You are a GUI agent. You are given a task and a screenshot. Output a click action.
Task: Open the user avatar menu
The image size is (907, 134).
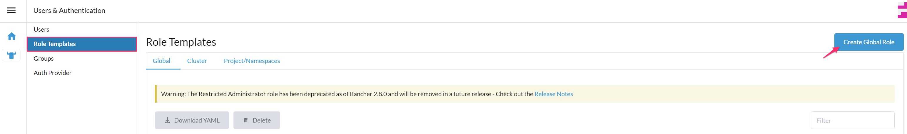click(x=902, y=11)
